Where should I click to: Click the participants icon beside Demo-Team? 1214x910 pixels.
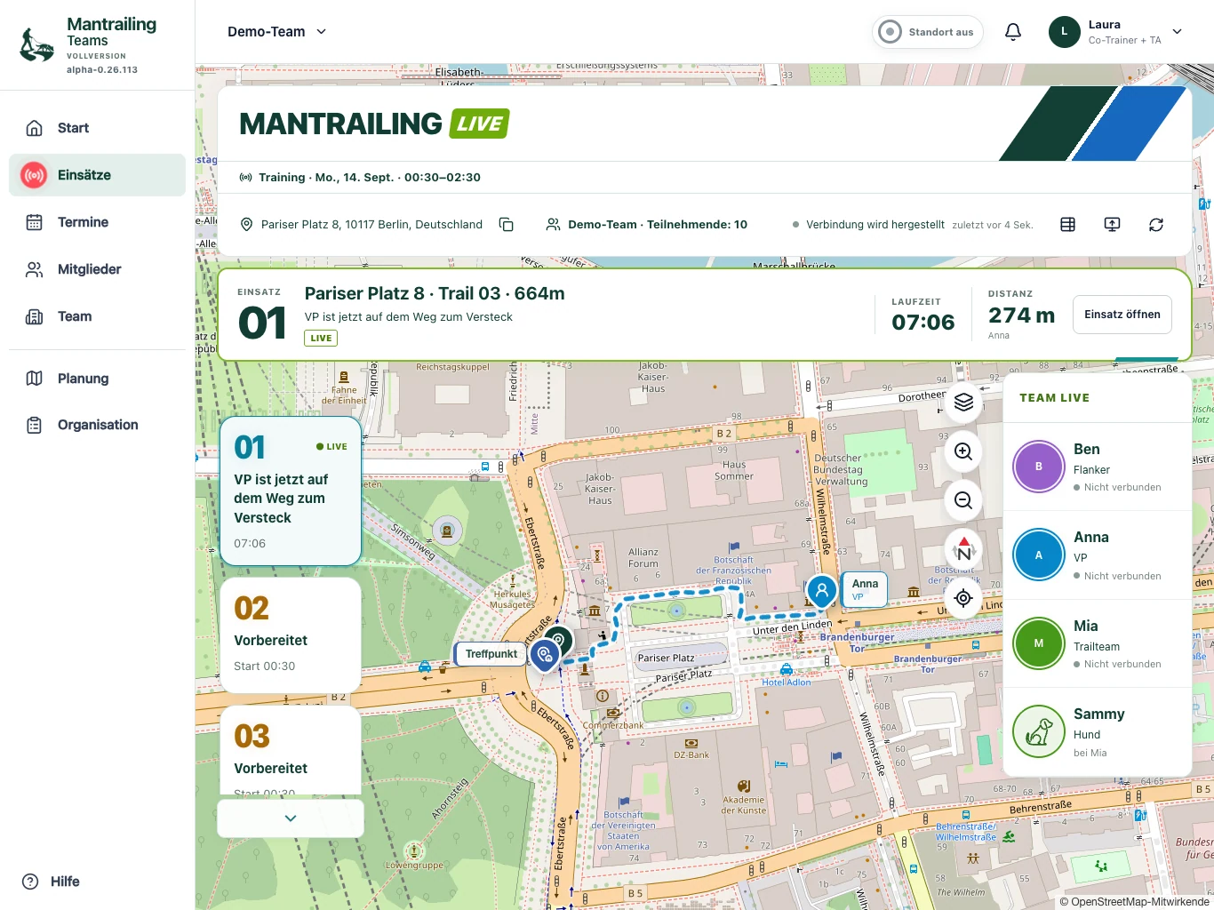(553, 225)
